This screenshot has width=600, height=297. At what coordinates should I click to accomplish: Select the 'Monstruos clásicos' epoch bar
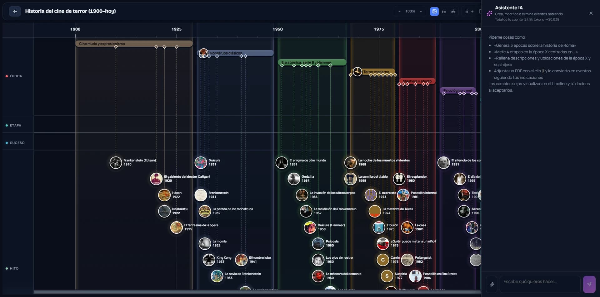[236, 53]
